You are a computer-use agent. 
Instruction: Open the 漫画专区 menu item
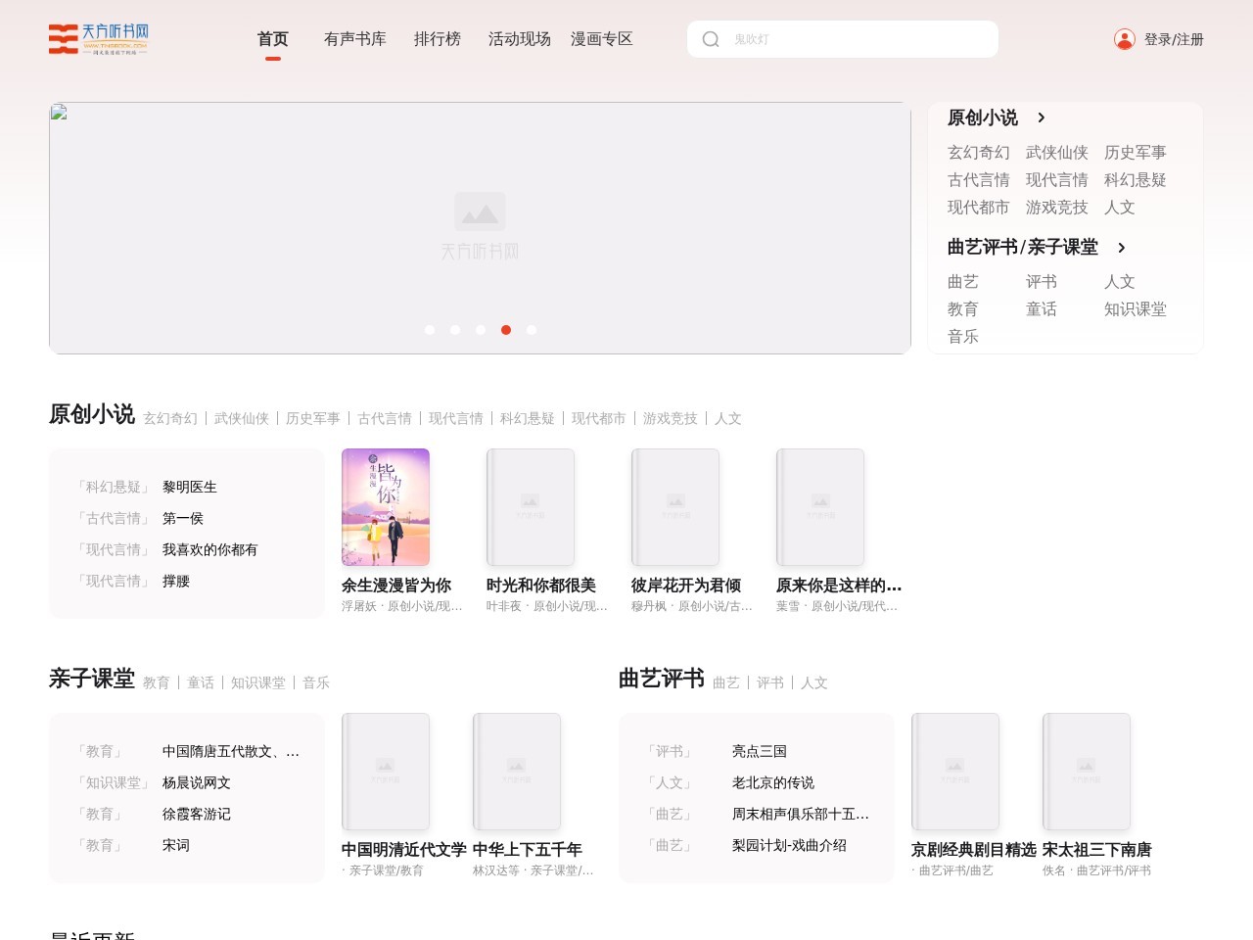click(x=602, y=39)
